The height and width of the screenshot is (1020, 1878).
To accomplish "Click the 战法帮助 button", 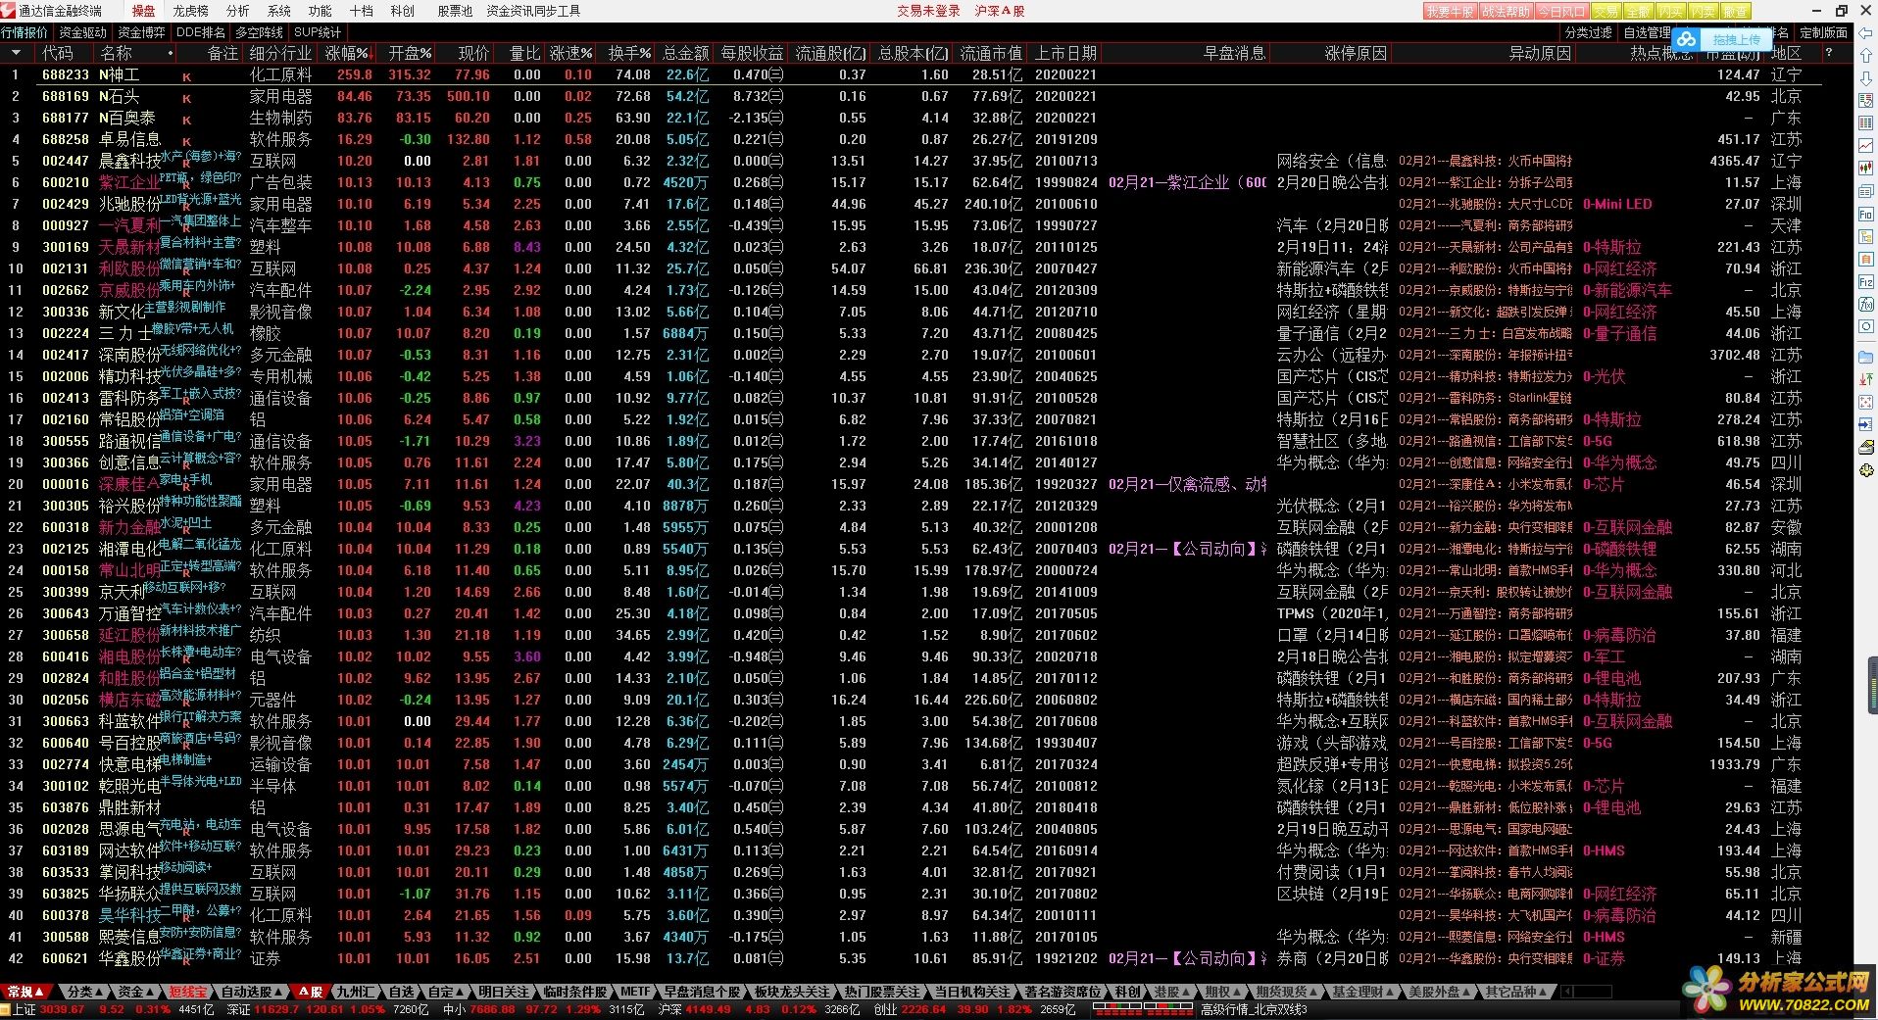I will pos(1506,12).
